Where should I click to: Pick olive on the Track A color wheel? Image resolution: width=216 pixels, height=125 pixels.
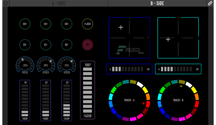133,82
